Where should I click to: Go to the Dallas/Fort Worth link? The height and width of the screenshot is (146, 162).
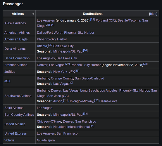click(x=50, y=33)
